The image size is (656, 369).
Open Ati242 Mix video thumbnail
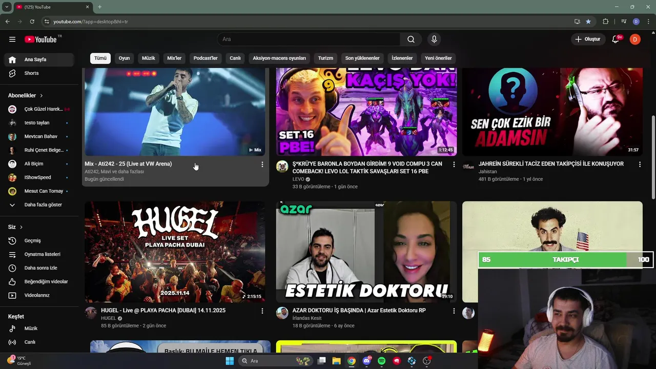point(175,112)
